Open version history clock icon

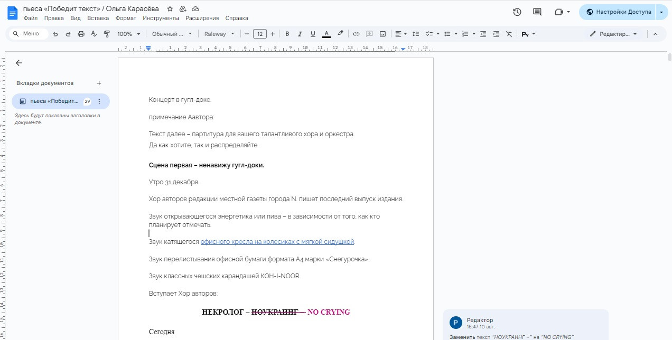517,12
